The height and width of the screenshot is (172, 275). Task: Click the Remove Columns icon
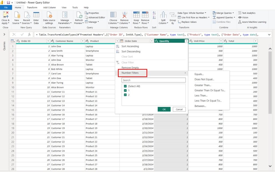(124, 15)
